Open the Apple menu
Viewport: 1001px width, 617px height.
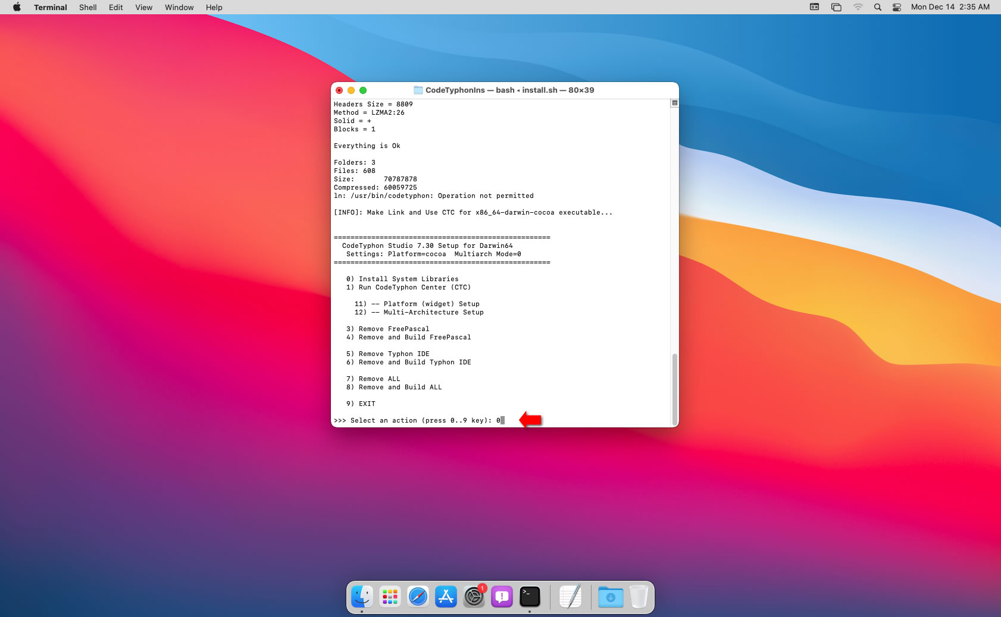17,7
